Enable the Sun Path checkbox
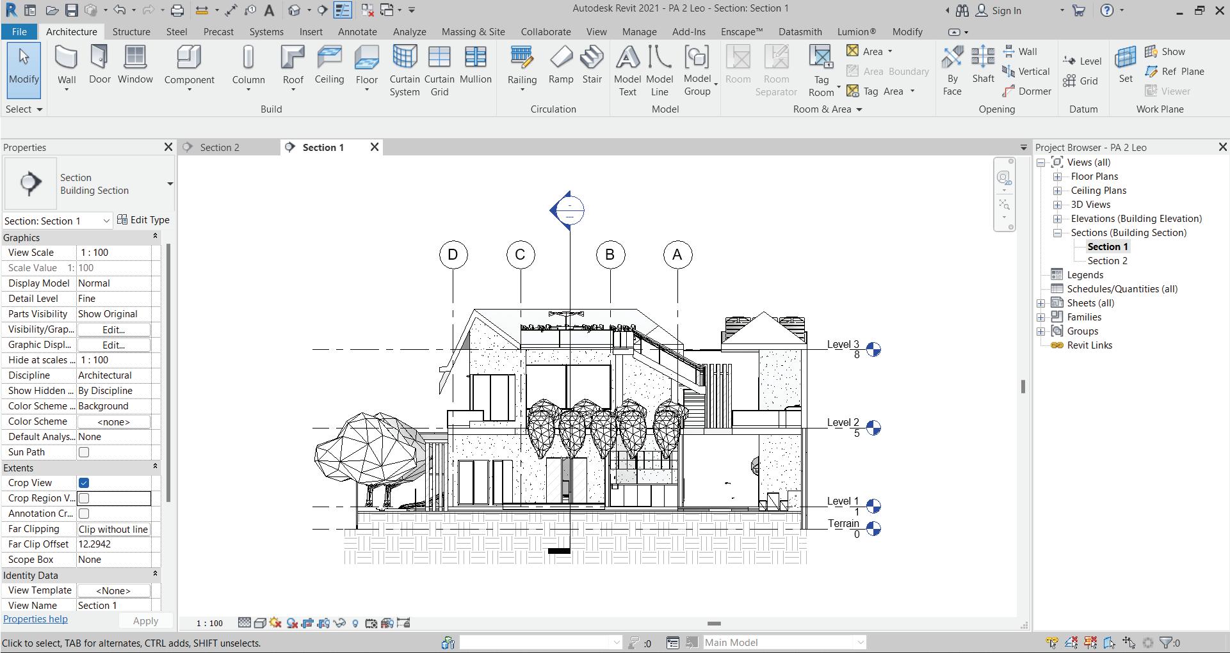 click(x=84, y=452)
